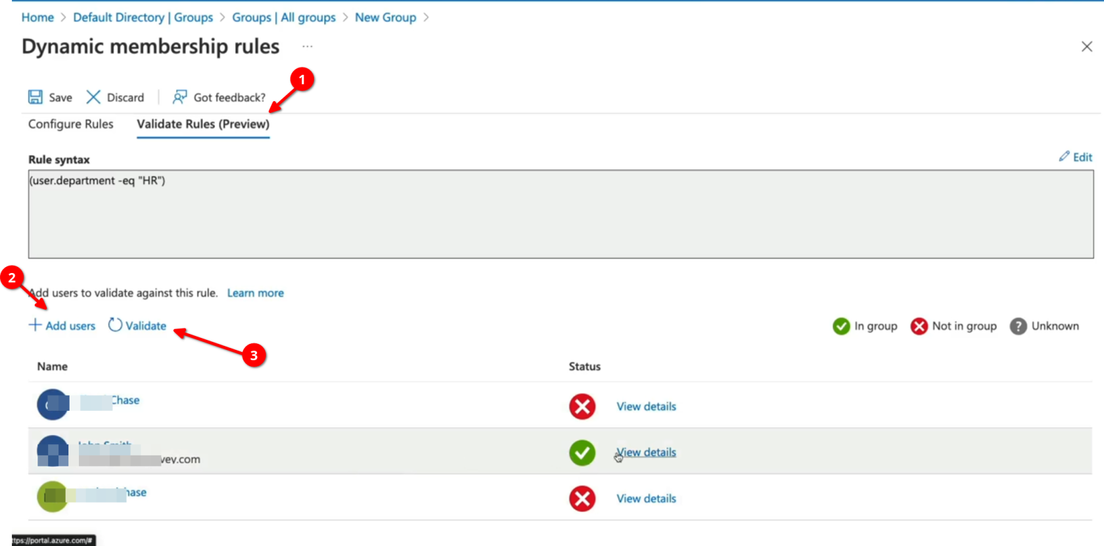Open the ellipsis menu beside page title
Screen dimensions: 1104x546
(307, 47)
